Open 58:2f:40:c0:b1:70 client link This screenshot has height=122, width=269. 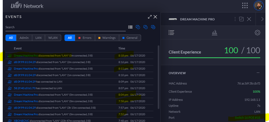pyautogui.click(x=25, y=88)
